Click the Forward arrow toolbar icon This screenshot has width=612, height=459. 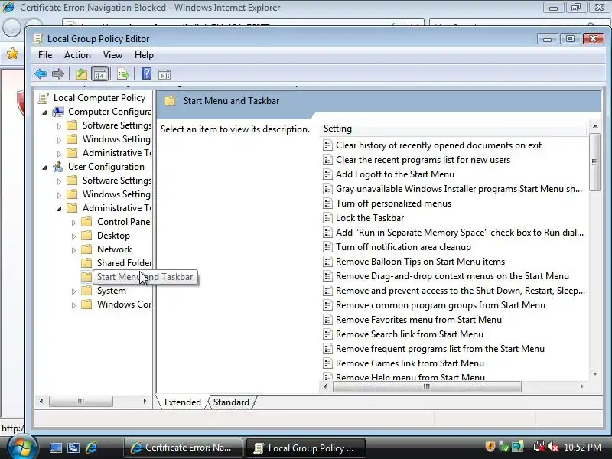point(58,73)
